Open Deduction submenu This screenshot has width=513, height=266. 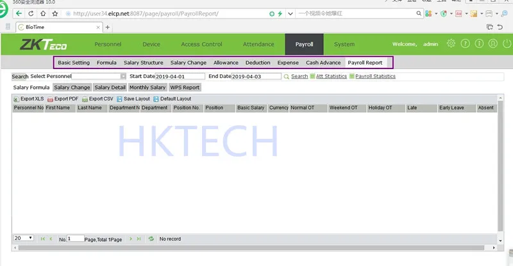(258, 63)
